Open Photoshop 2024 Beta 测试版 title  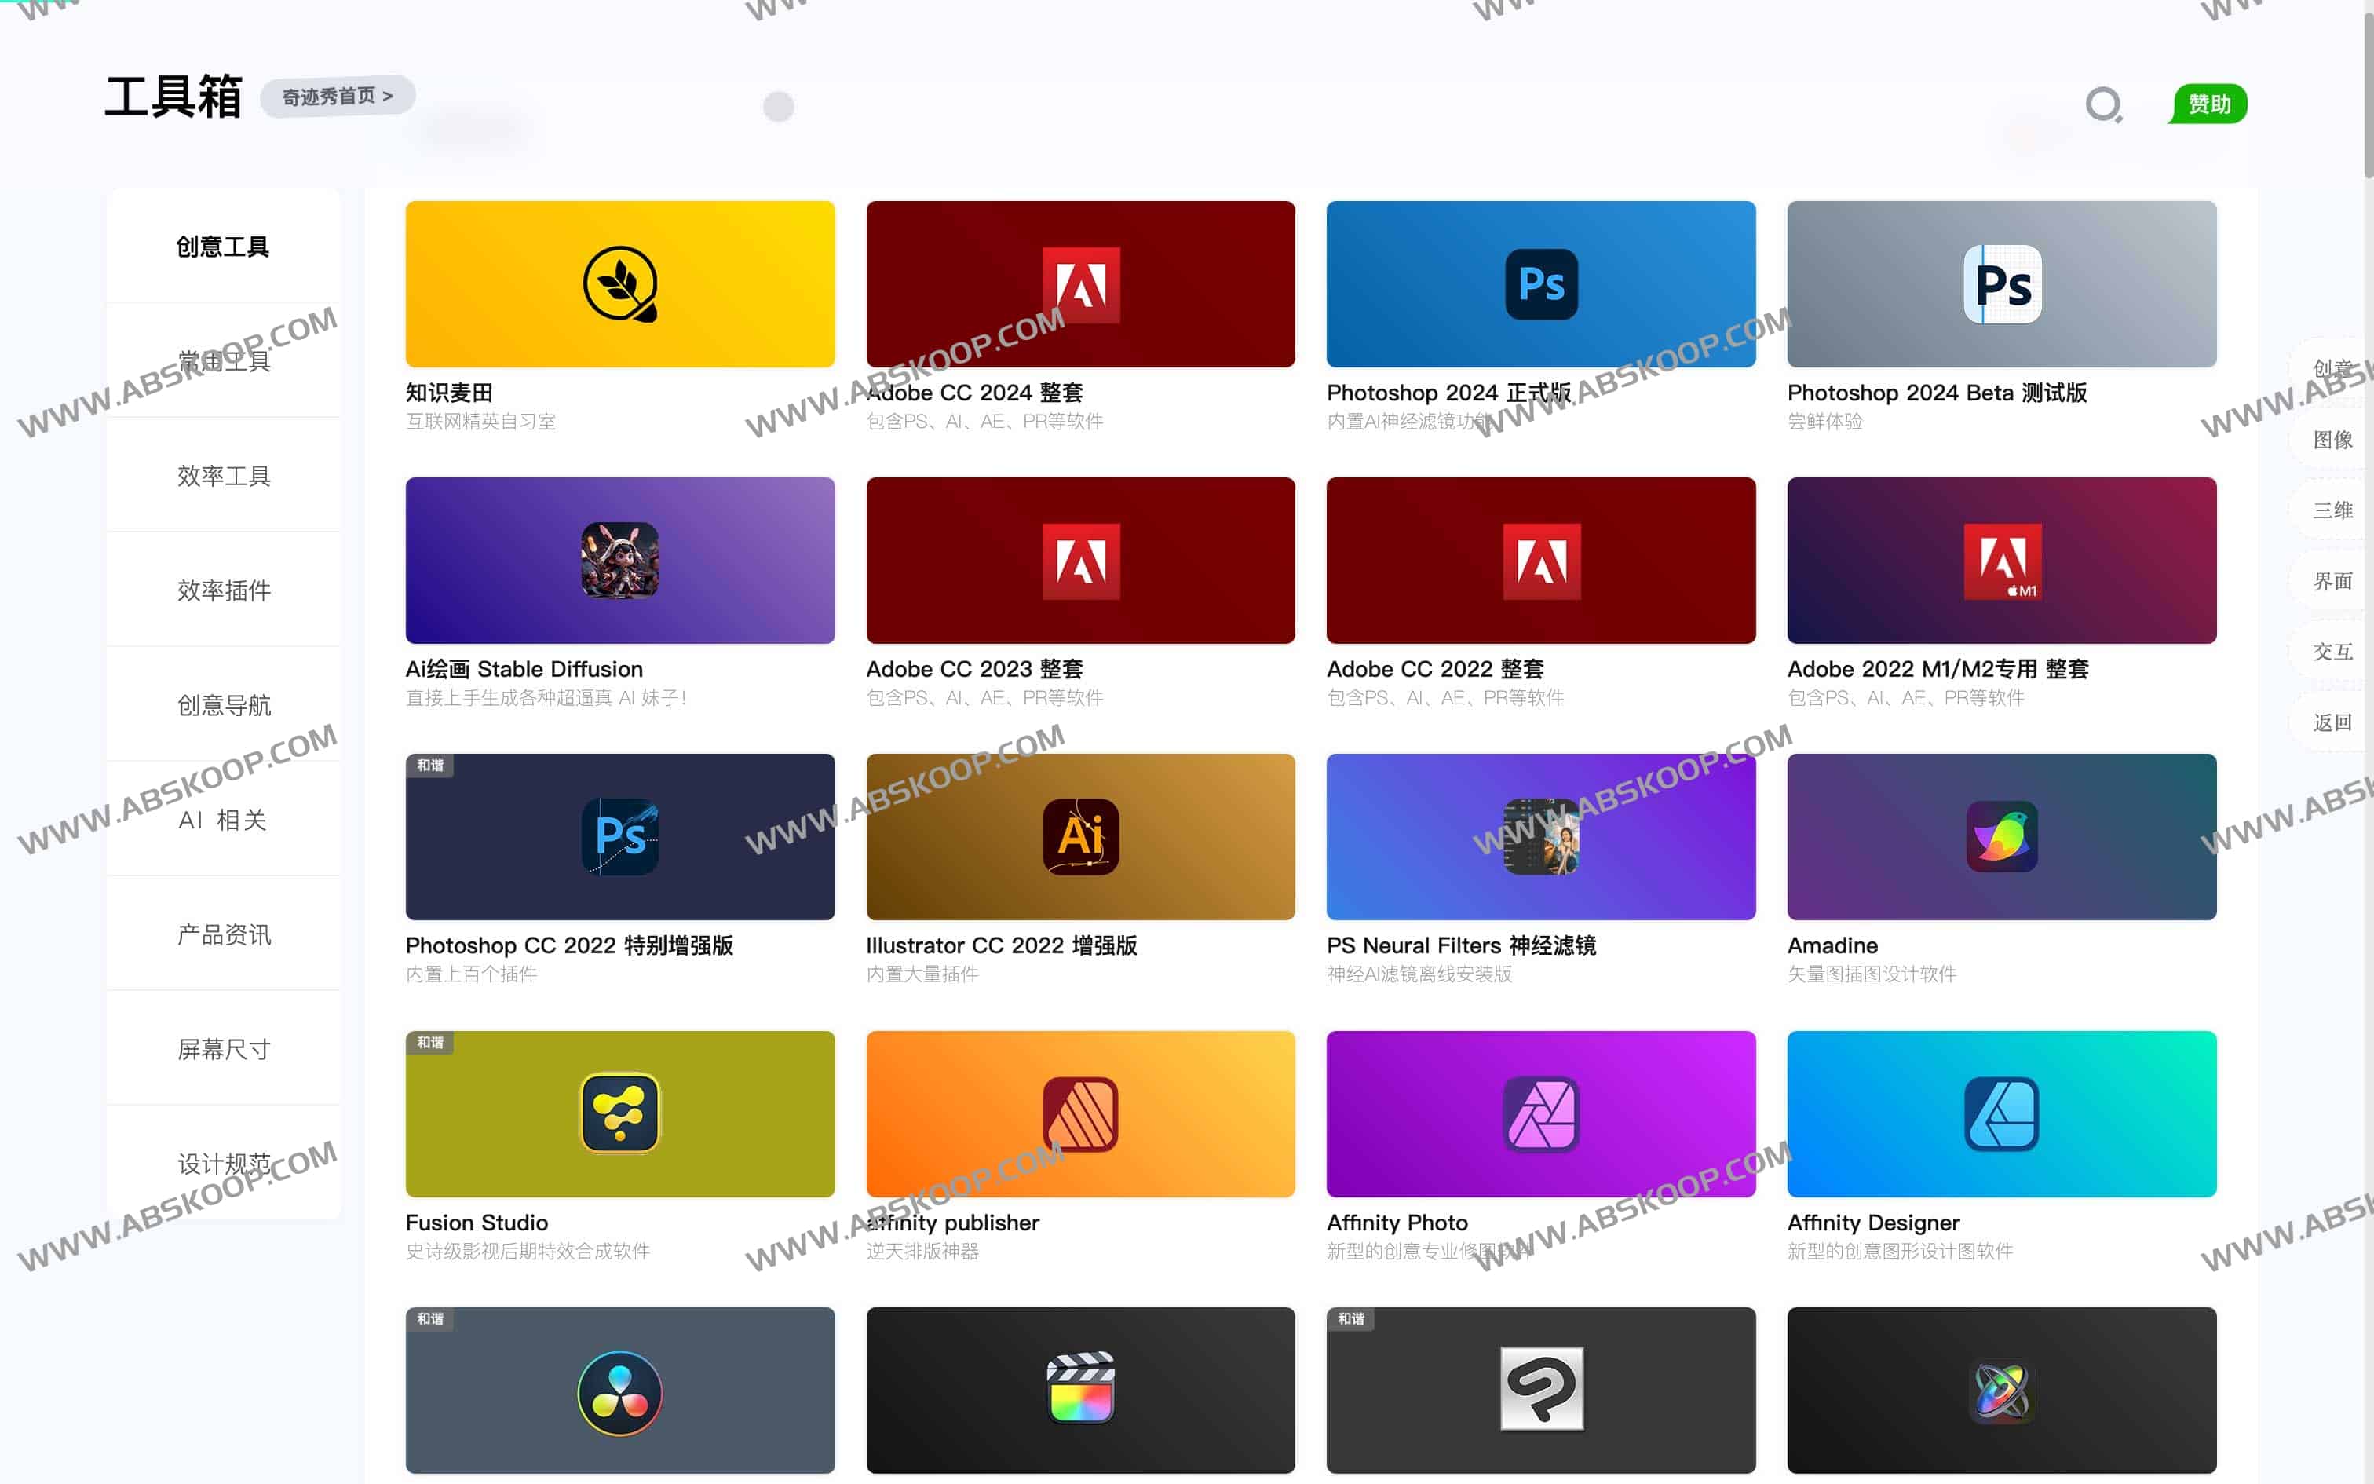click(x=1937, y=393)
